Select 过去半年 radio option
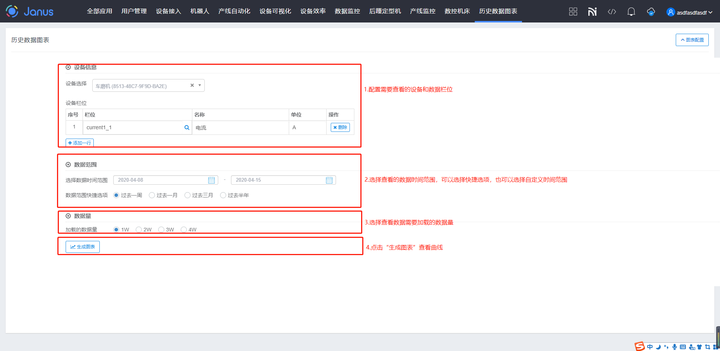Viewport: 720px width, 351px height. [223, 195]
